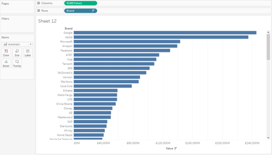Click the UPS row label
The image size is (272, 155).
click(x=70, y=100)
